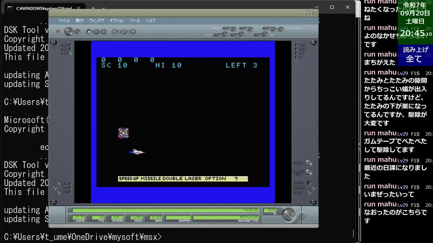Image resolution: width=433 pixels, height=243 pixels.
Task: Click the CAS indicator LED
Action: click(296, 53)
